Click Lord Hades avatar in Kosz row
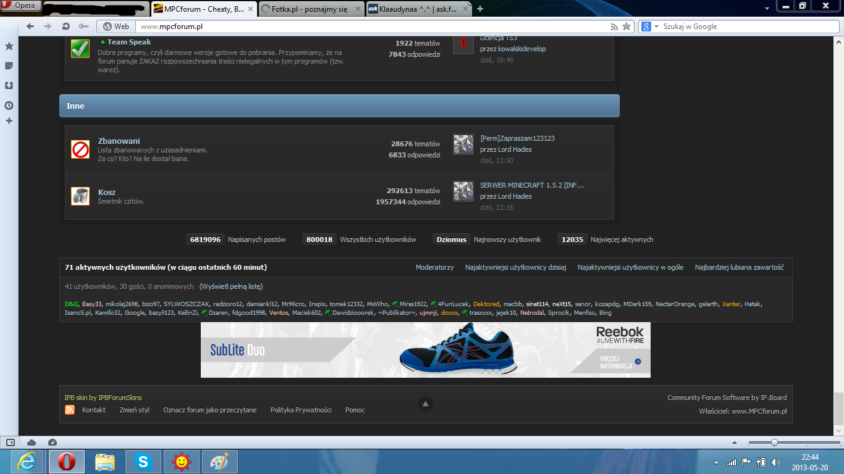844x474 pixels. pyautogui.click(x=463, y=191)
